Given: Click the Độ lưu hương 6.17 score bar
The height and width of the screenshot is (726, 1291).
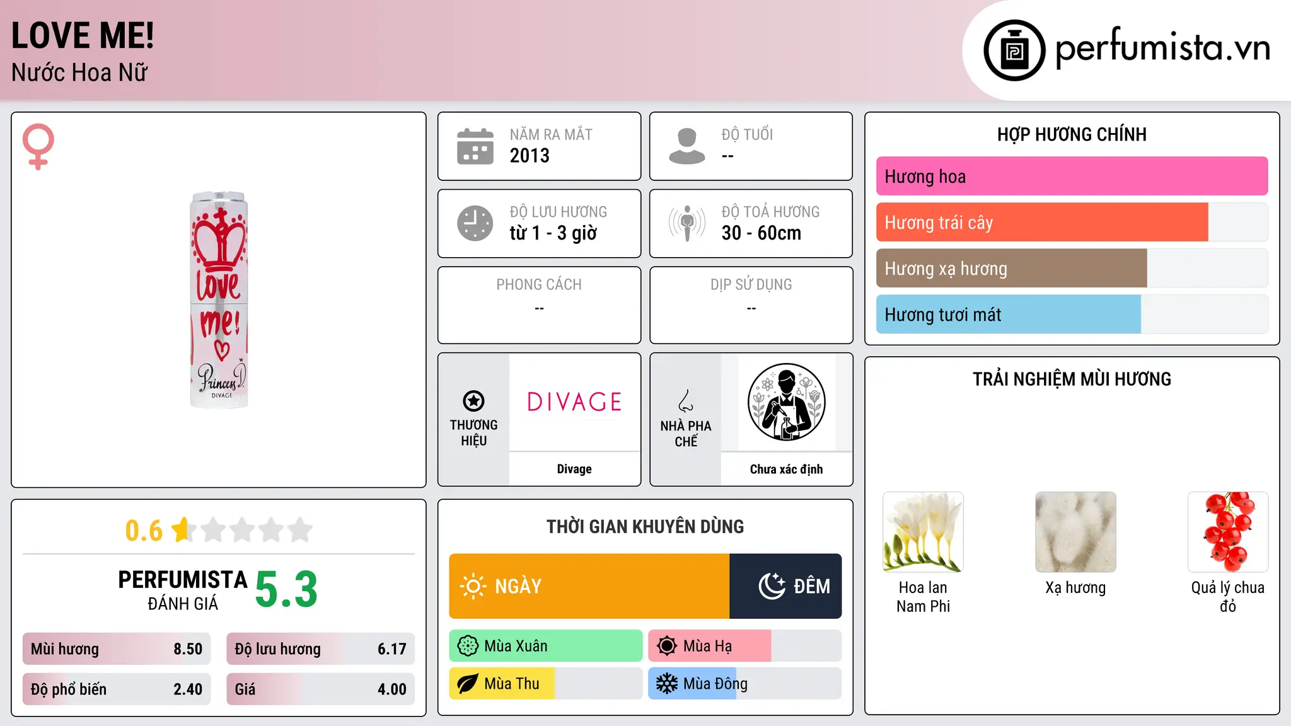Looking at the screenshot, I should click(x=321, y=649).
